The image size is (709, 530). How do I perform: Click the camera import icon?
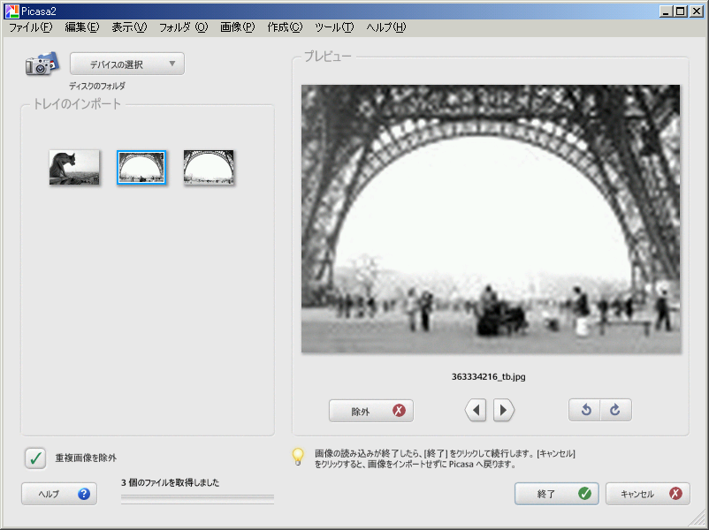click(42, 65)
